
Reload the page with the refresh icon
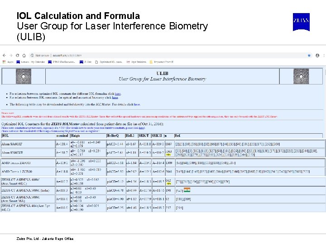click(18, 56)
